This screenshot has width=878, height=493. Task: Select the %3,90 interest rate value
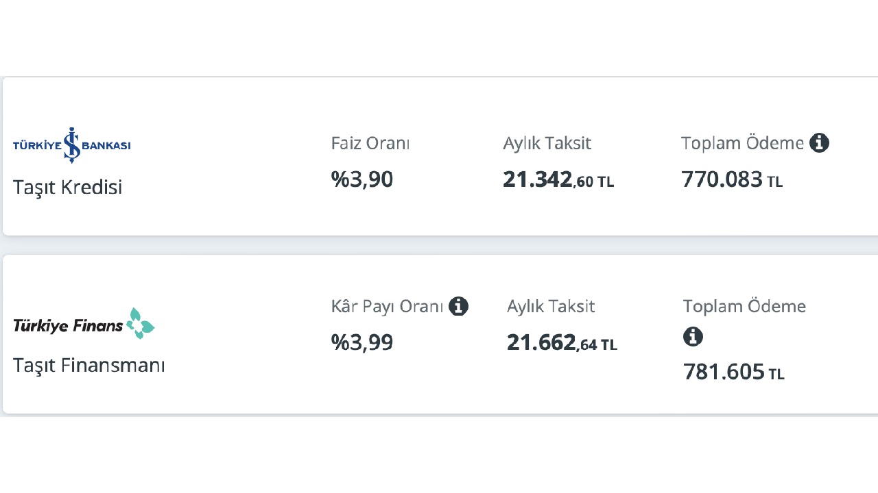pos(362,179)
